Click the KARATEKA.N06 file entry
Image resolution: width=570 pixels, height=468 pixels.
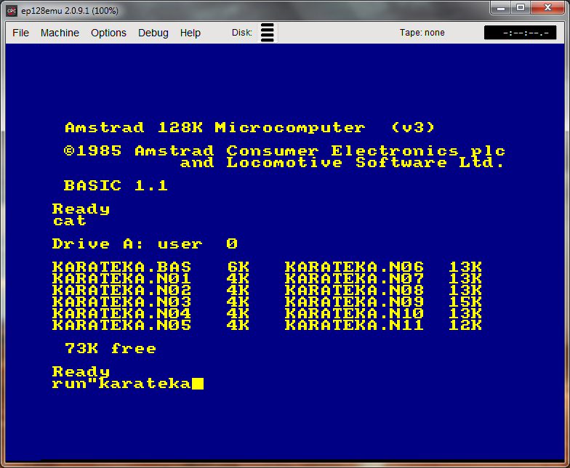pyautogui.click(x=355, y=267)
